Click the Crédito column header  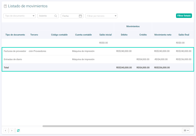[x=143, y=35]
